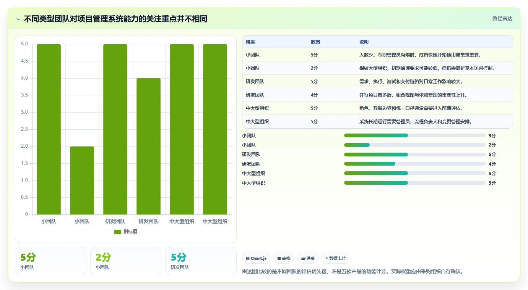Image resolution: width=528 pixels, height=290 pixels.
Task: Click the description starting 相较大型组织
Action: point(427,68)
